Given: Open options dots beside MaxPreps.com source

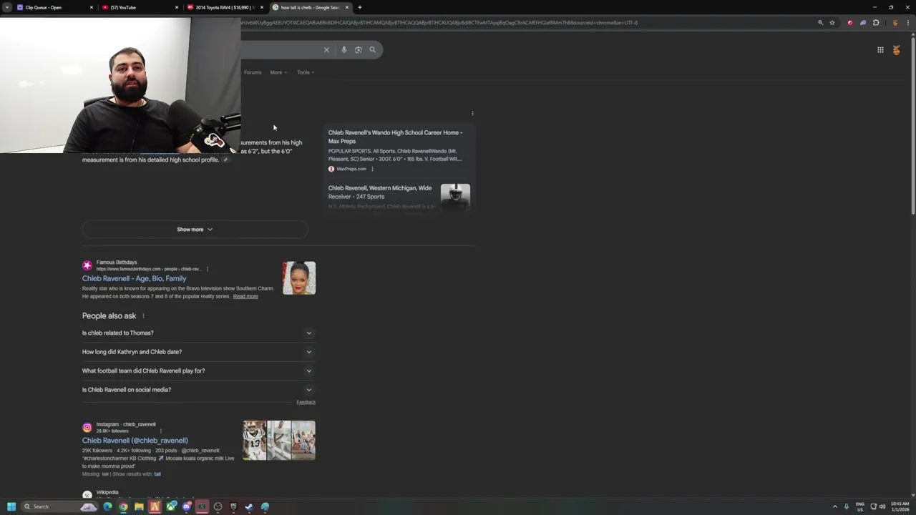Looking at the screenshot, I should [372, 169].
